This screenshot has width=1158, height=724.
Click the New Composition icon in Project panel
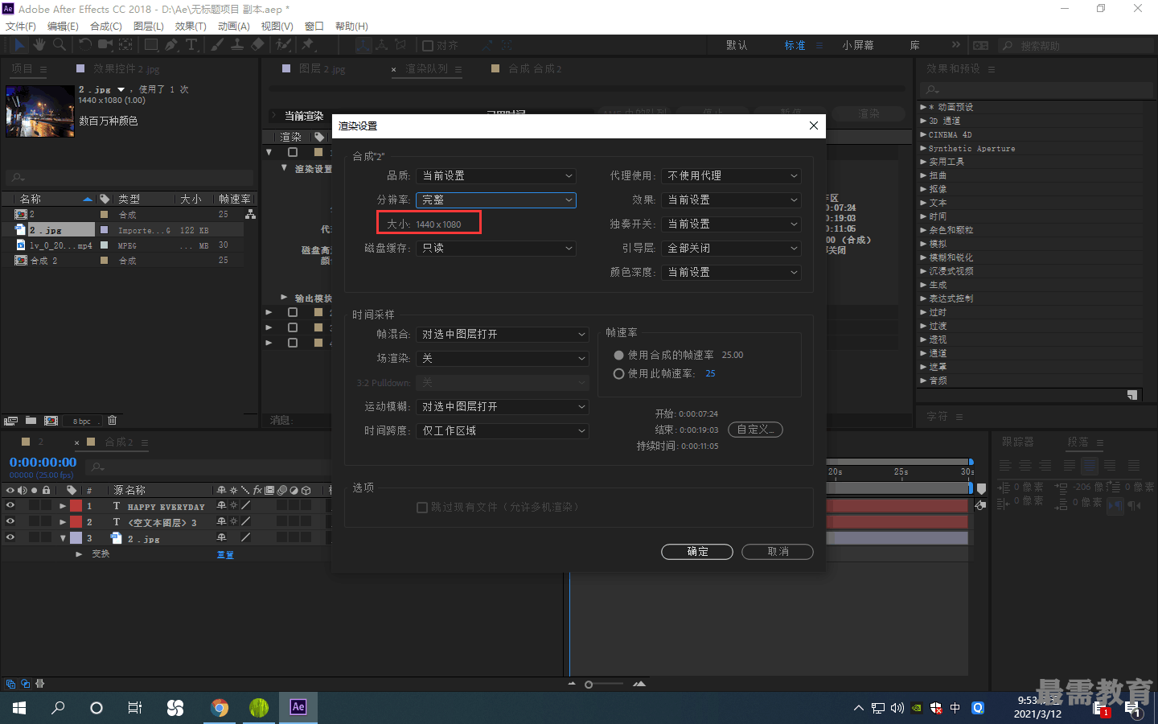coord(51,421)
